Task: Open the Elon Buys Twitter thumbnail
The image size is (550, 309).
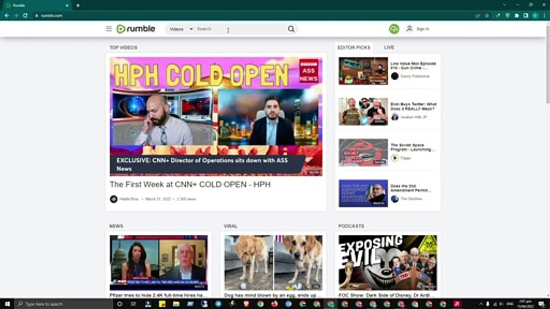Action: (x=363, y=112)
